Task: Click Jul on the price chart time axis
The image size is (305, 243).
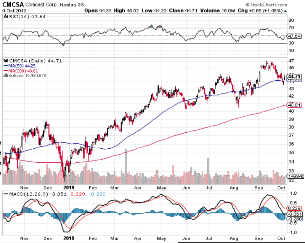Action: click(x=209, y=188)
